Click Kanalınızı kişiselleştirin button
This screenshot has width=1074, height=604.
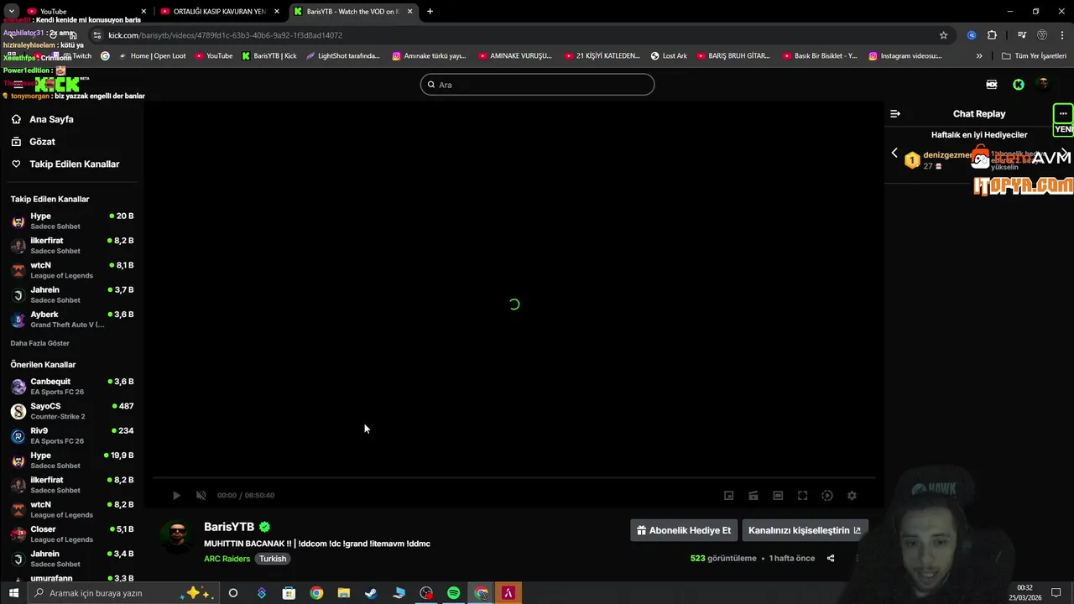pos(805,530)
